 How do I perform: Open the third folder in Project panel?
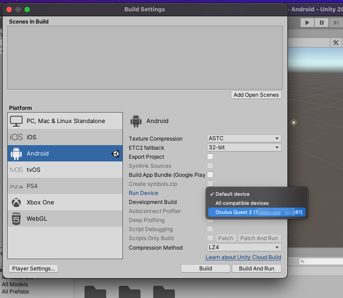click(x=164, y=292)
